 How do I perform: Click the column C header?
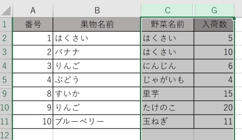(167, 10)
